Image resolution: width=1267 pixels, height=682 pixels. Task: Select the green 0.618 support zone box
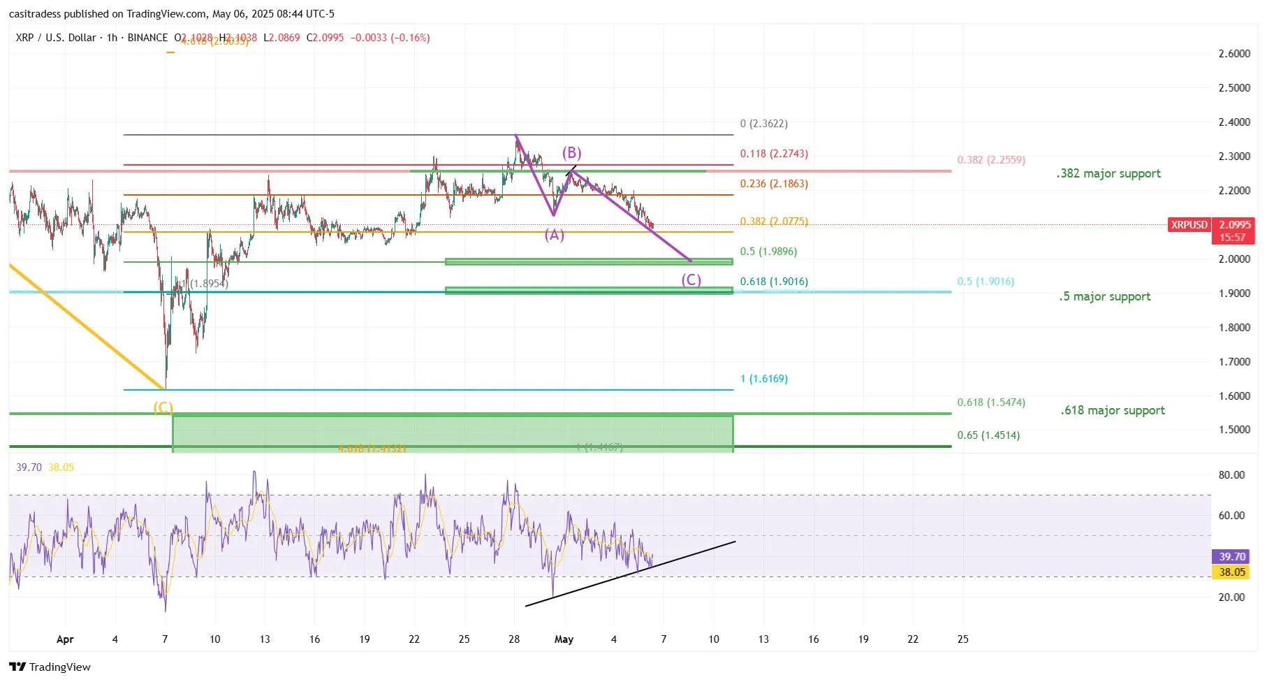point(453,430)
